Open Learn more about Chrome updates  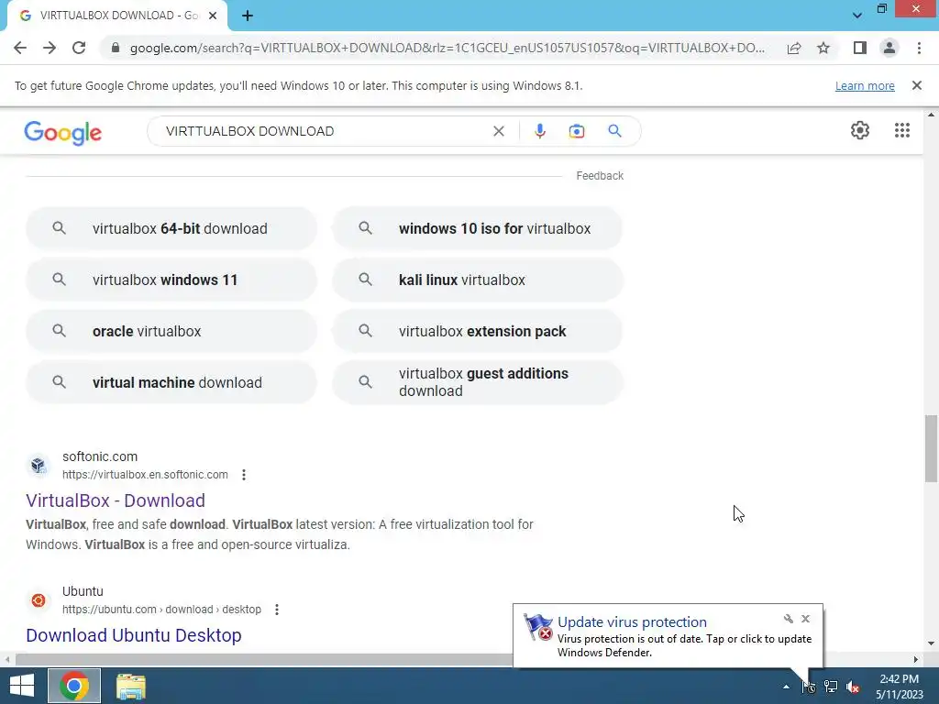click(865, 85)
